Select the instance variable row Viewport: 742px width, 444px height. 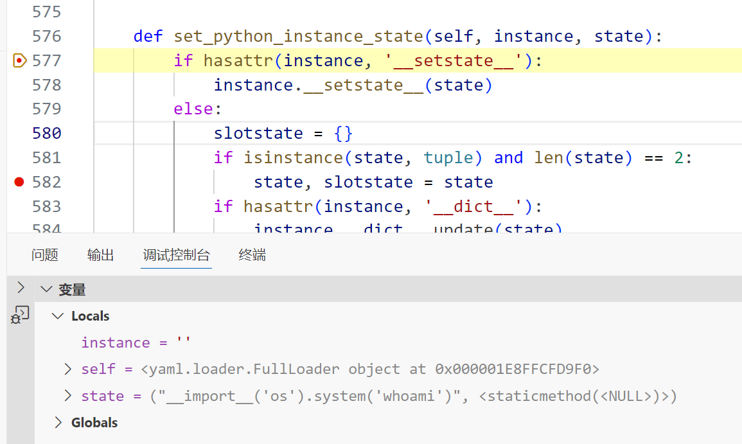136,342
